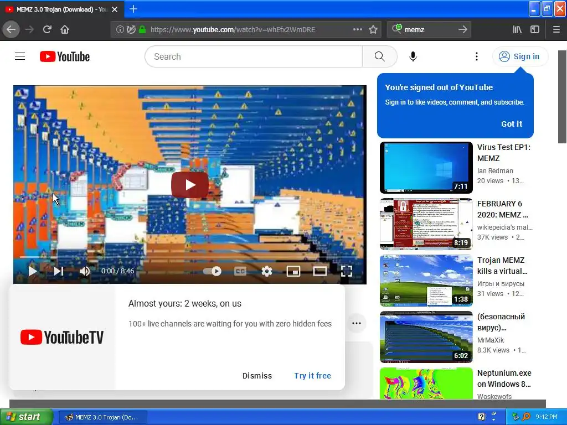Click the 9:42 PM system clock

click(x=547, y=417)
